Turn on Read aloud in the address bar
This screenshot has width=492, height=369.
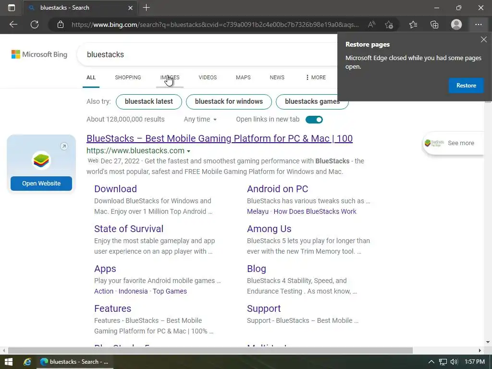coord(371,25)
